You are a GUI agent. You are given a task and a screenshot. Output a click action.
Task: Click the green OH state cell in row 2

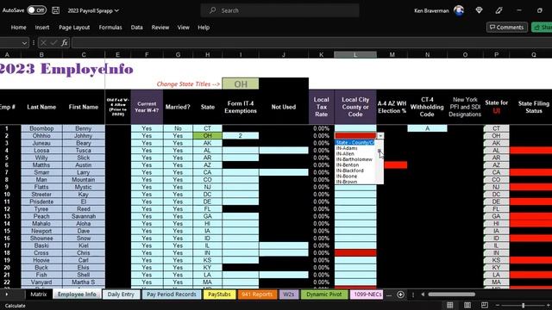click(x=207, y=136)
